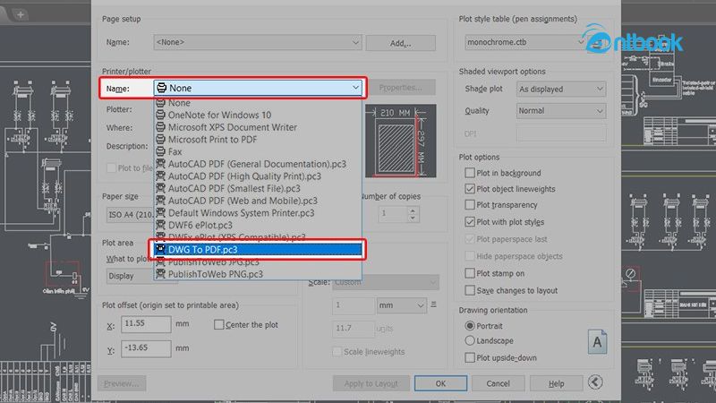Select Default Windows System Printer.pc3
Screen dimensions: 716x403
click(258, 213)
